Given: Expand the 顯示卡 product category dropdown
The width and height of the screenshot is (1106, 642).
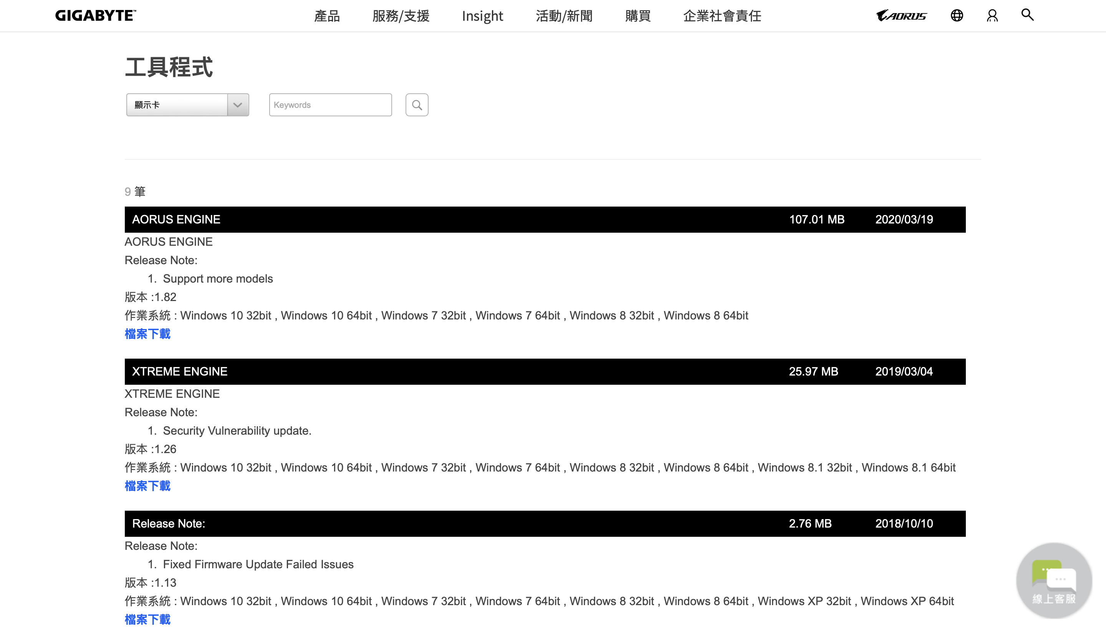Looking at the screenshot, I should (188, 105).
